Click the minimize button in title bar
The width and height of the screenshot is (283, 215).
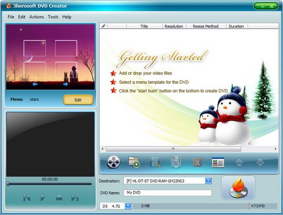(262, 7)
